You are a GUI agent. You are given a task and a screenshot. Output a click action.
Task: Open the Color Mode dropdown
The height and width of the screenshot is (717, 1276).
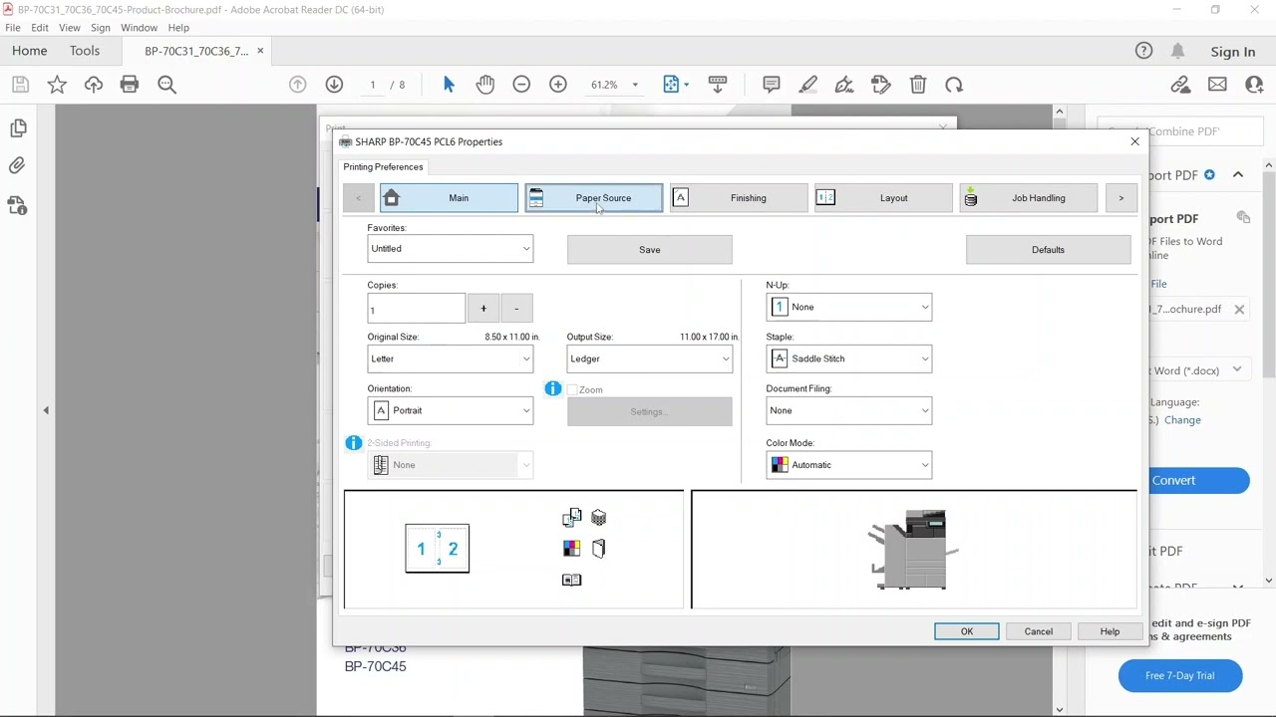(x=848, y=464)
